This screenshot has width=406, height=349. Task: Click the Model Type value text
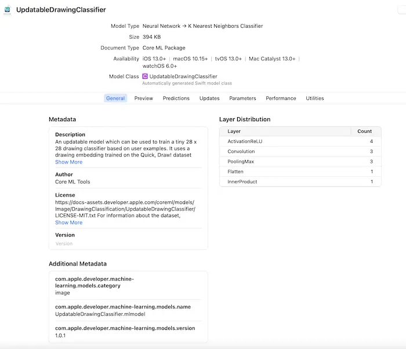click(x=203, y=26)
